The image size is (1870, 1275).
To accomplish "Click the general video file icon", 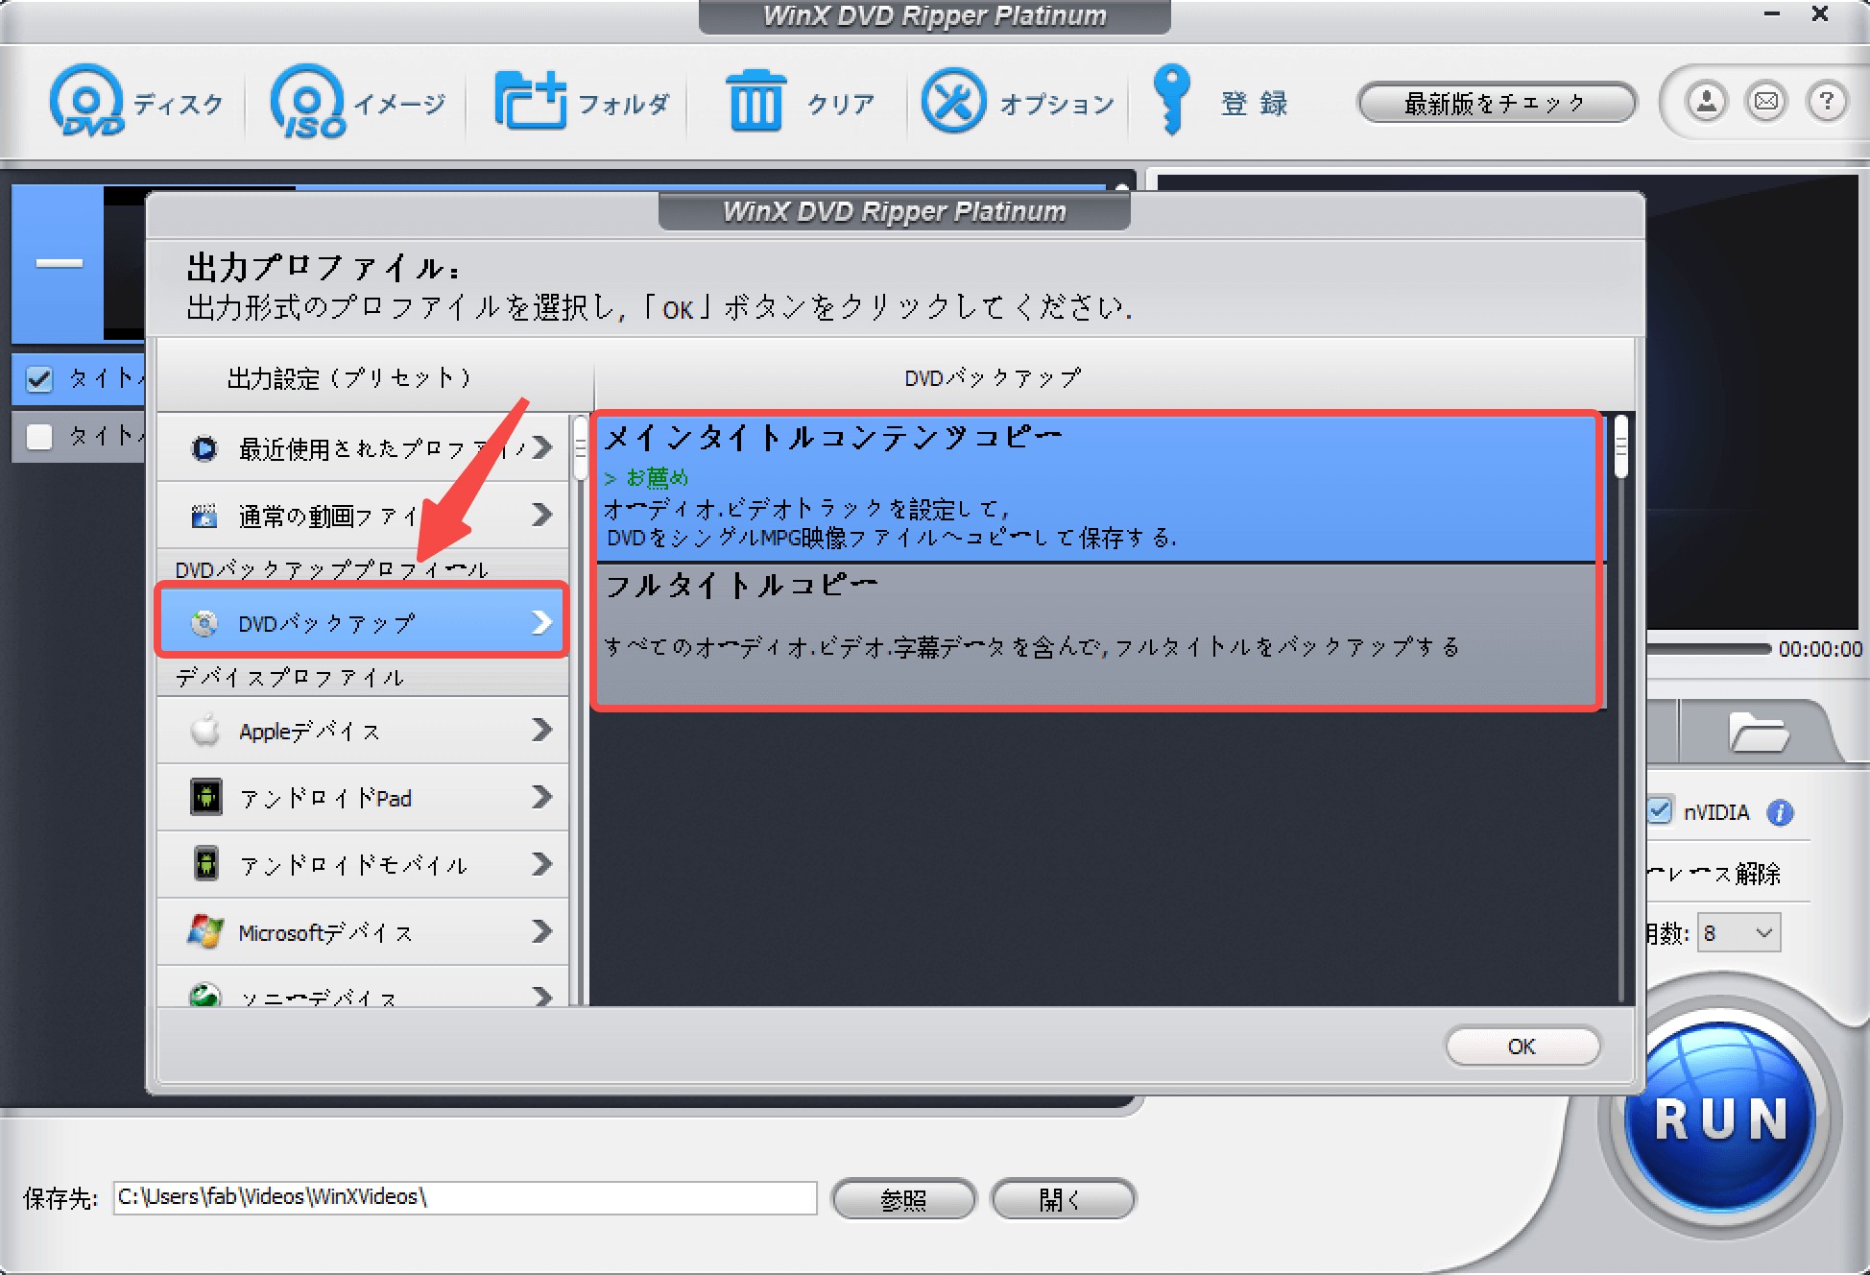I will tap(204, 516).
